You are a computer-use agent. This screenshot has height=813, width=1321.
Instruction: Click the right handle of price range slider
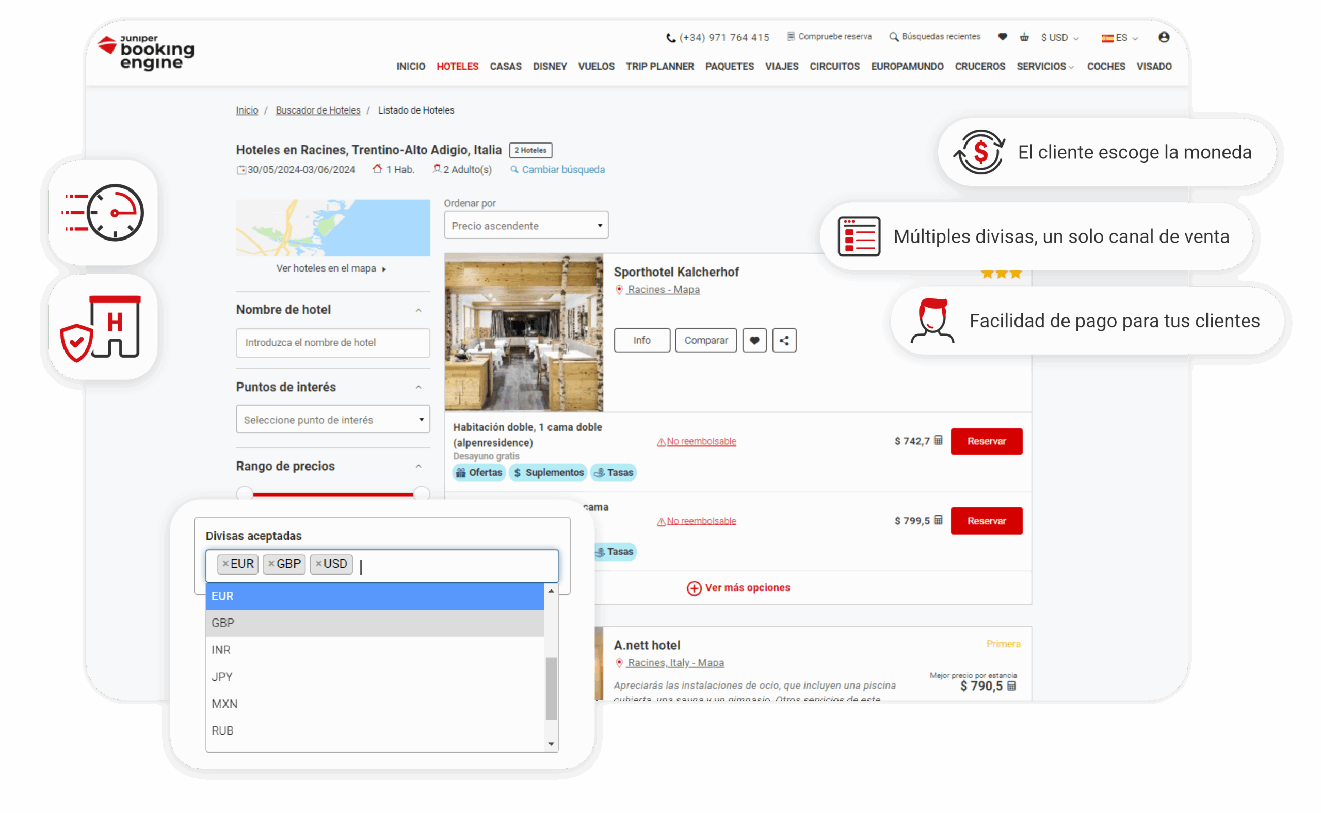tap(422, 492)
